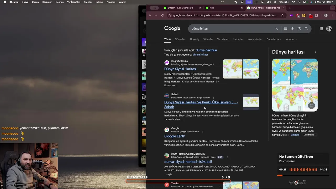Open the Google Earth result link
Image resolution: width=336 pixels, height=189 pixels.
pos(175,136)
